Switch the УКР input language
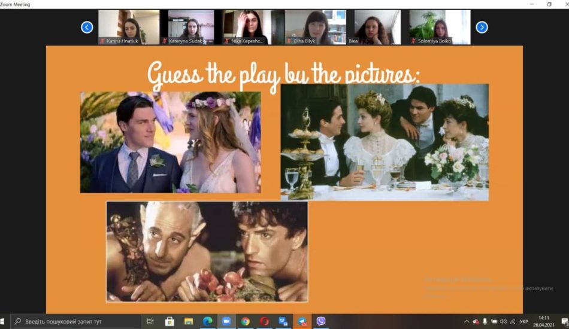The width and height of the screenshot is (569, 329). click(x=523, y=321)
